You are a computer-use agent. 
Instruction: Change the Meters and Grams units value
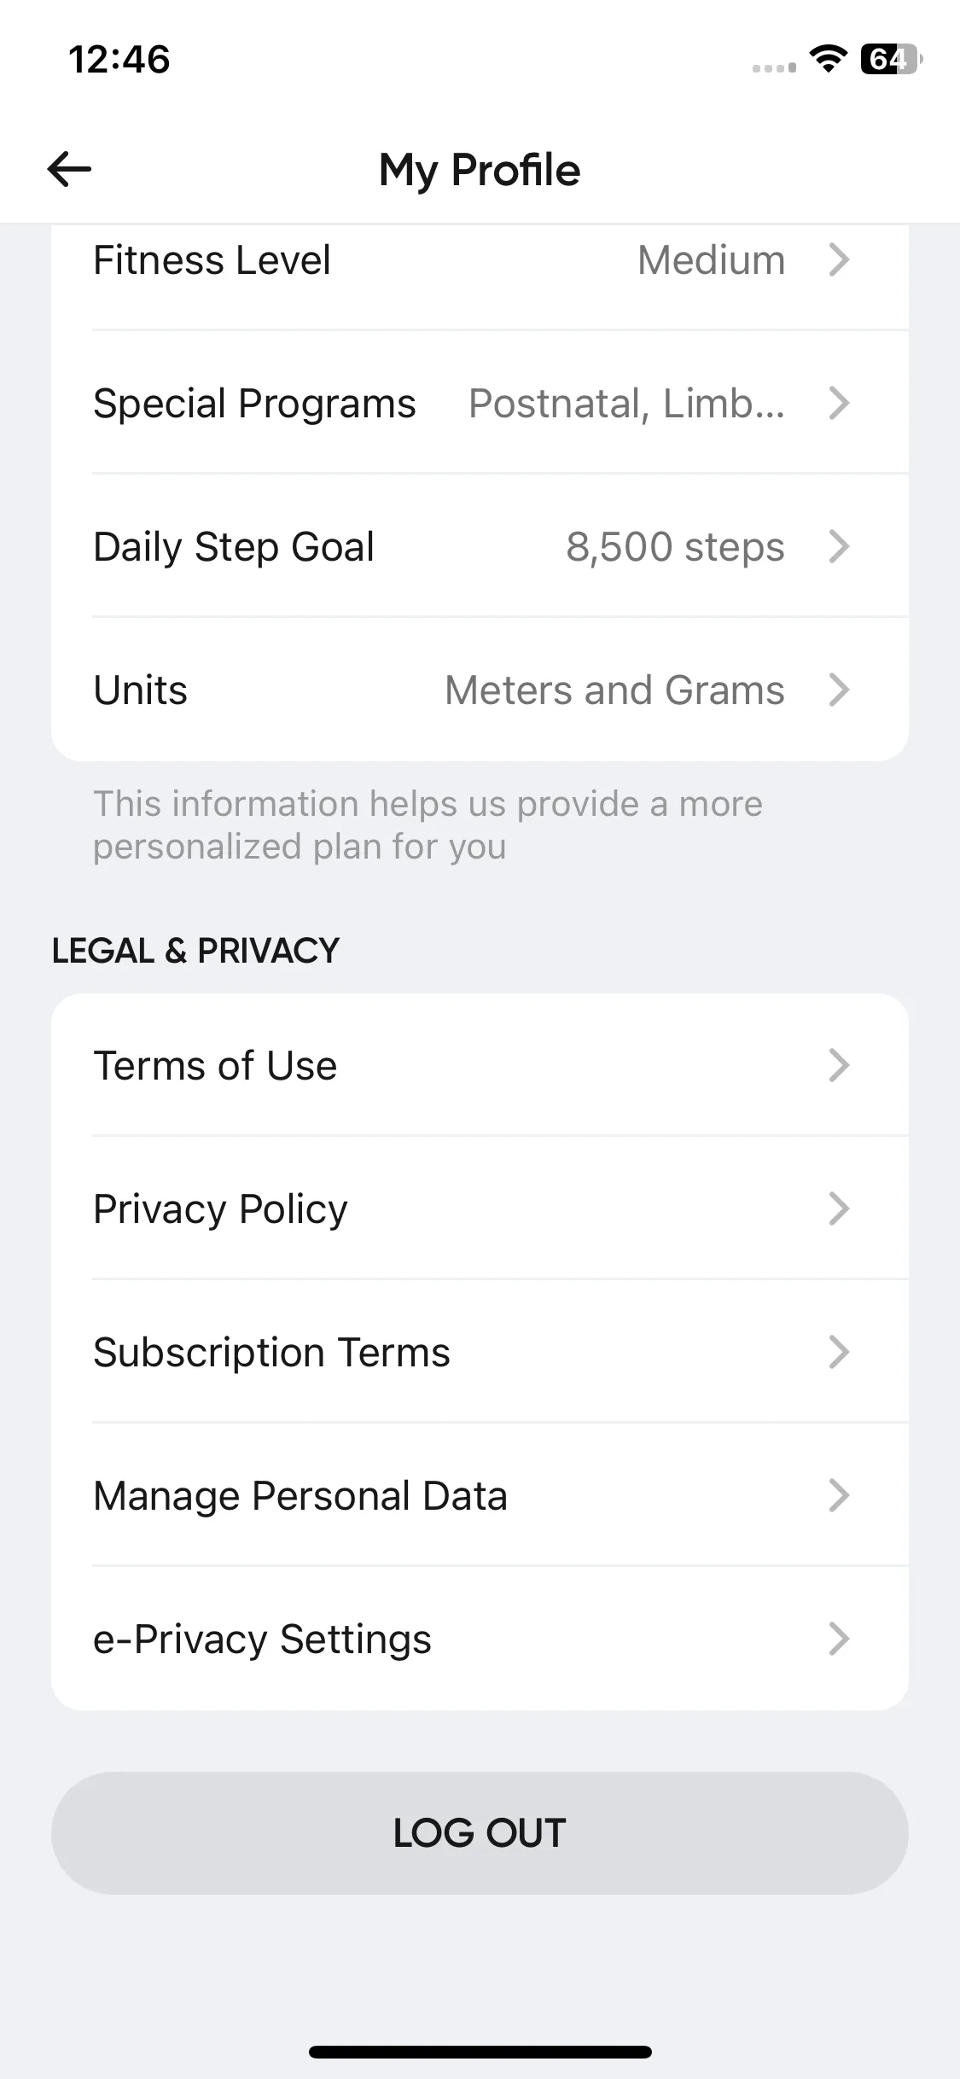click(614, 690)
